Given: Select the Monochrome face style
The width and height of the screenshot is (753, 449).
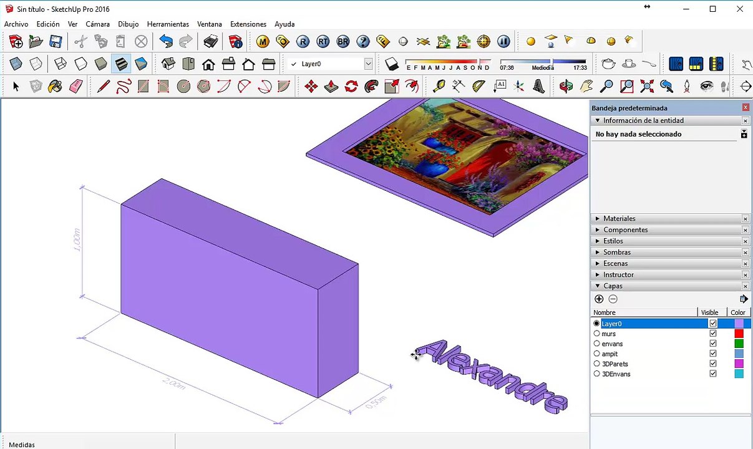Looking at the screenshot, I should point(141,64).
